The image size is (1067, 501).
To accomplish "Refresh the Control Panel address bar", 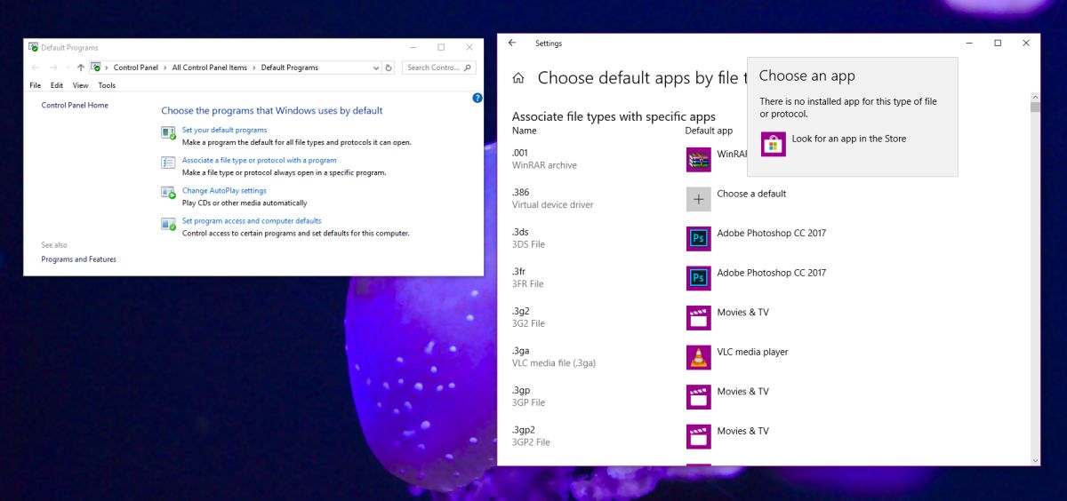I will [389, 68].
